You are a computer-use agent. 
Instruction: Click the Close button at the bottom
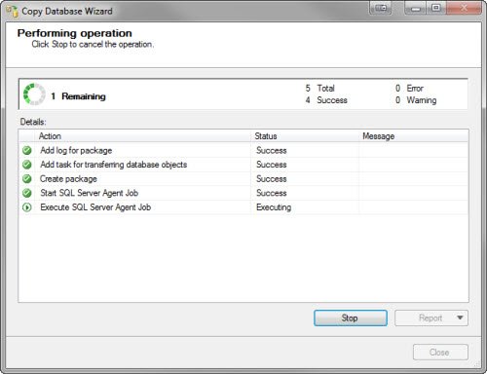click(440, 353)
